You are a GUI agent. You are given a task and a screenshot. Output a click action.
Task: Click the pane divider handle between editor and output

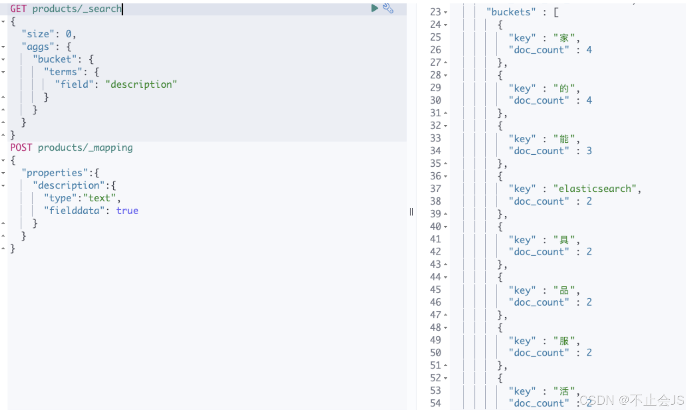tap(411, 212)
